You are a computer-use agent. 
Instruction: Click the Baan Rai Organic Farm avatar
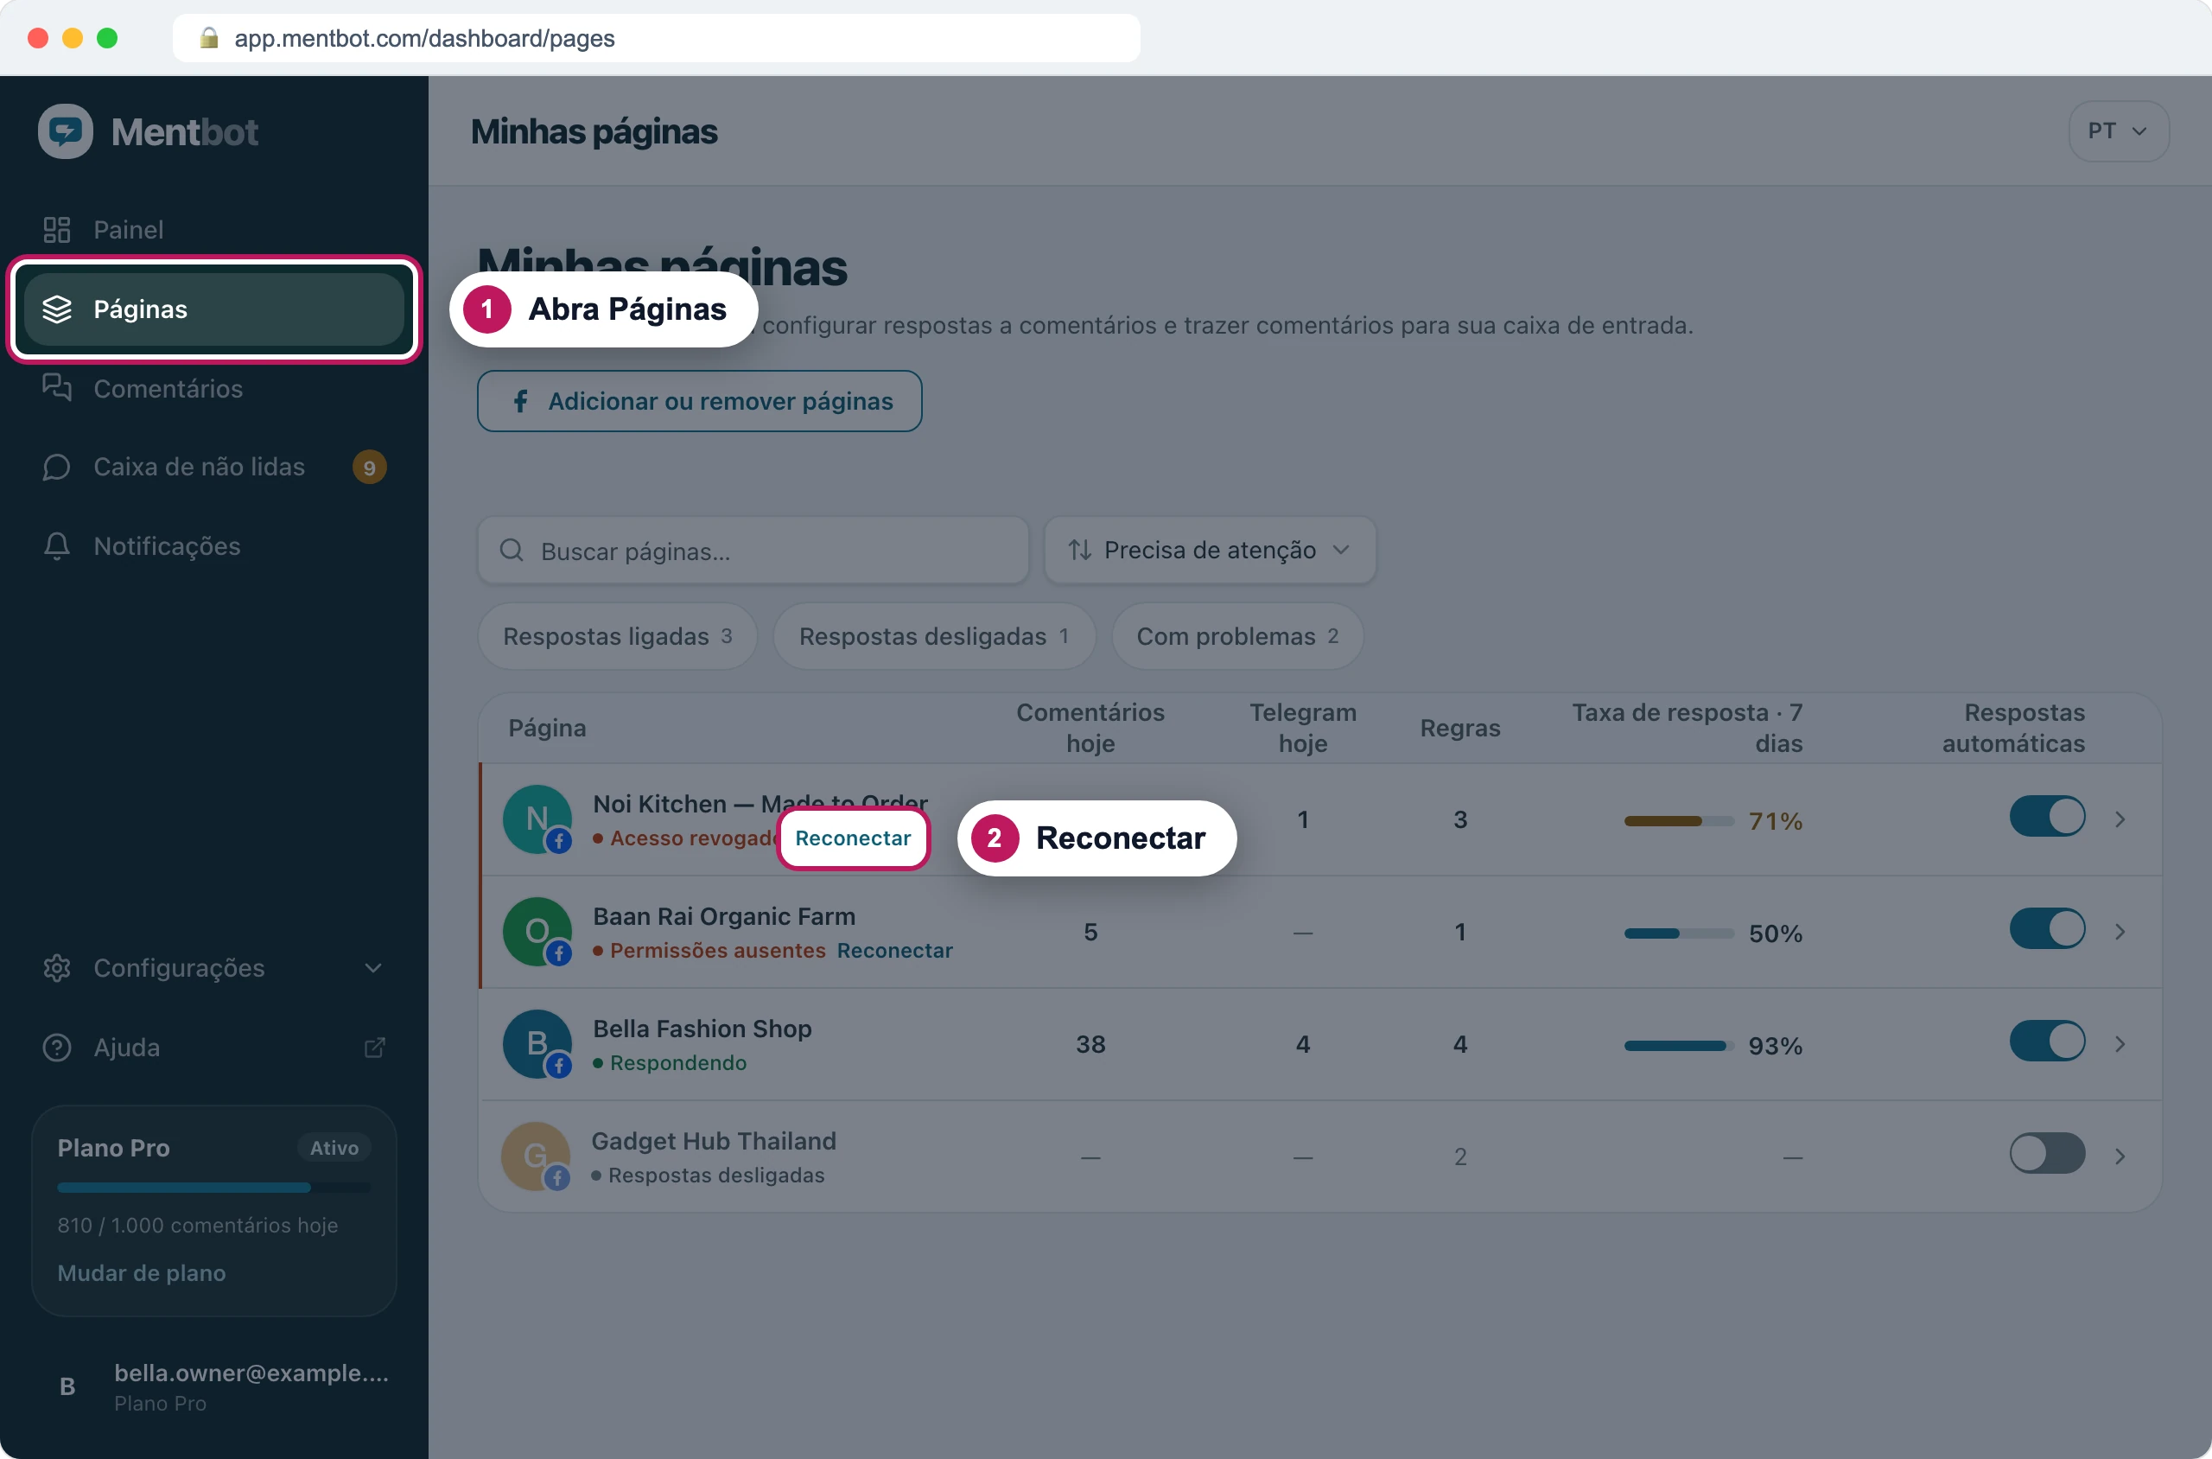click(x=537, y=932)
